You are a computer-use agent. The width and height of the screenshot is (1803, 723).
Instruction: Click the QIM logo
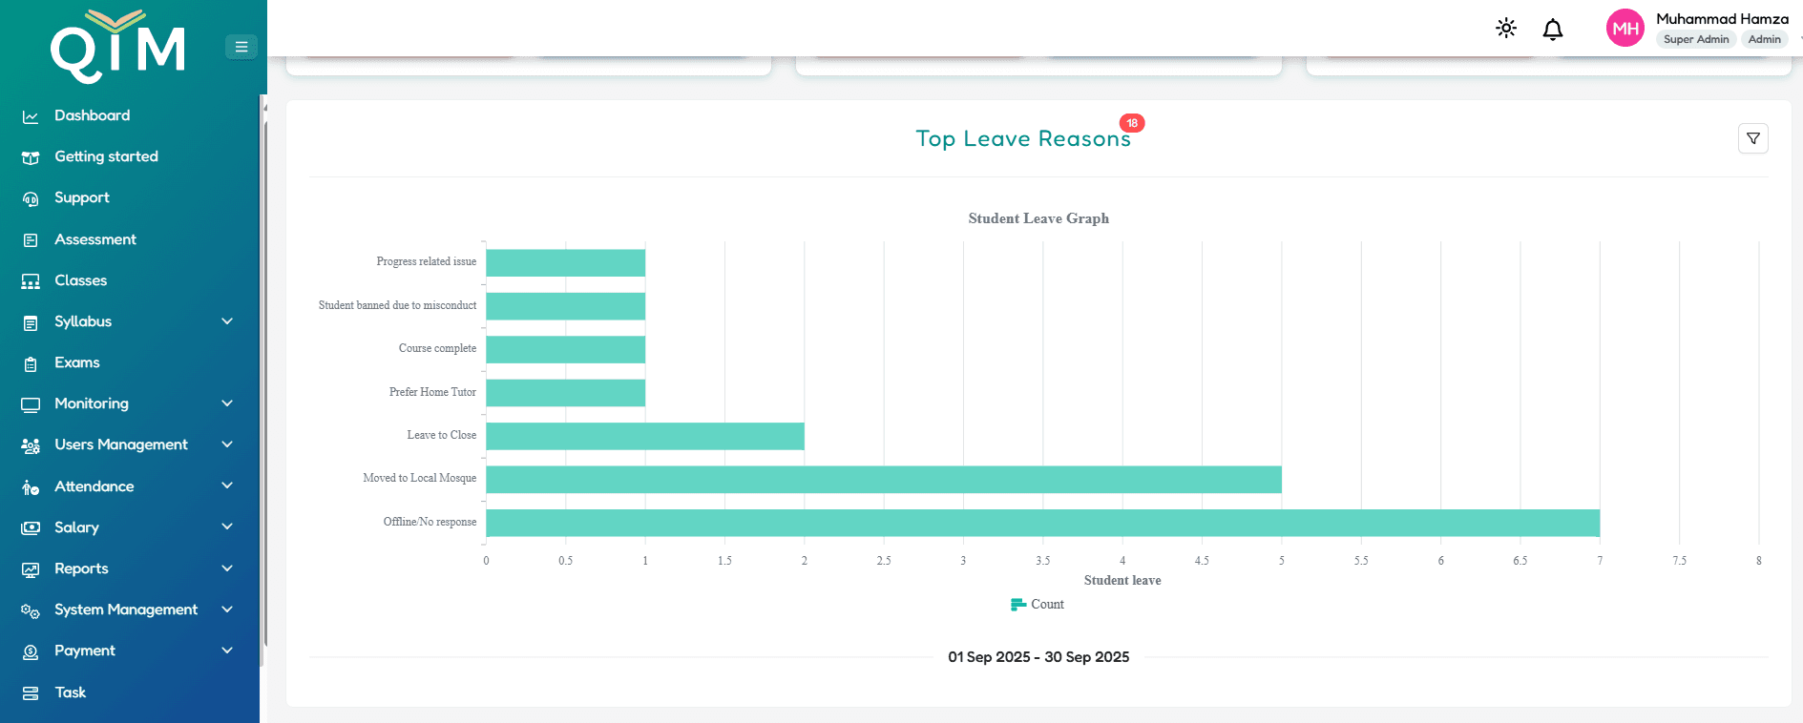116,47
